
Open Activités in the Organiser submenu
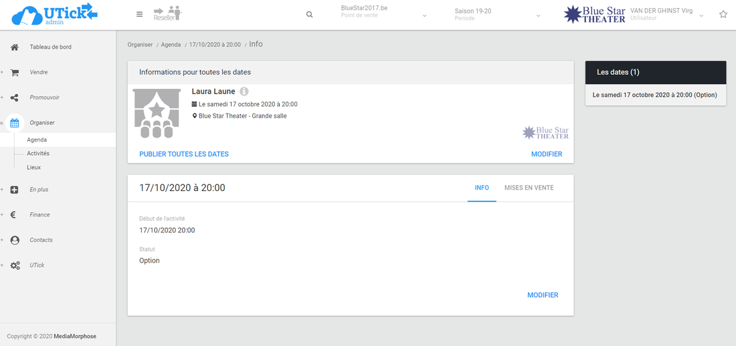pos(38,154)
